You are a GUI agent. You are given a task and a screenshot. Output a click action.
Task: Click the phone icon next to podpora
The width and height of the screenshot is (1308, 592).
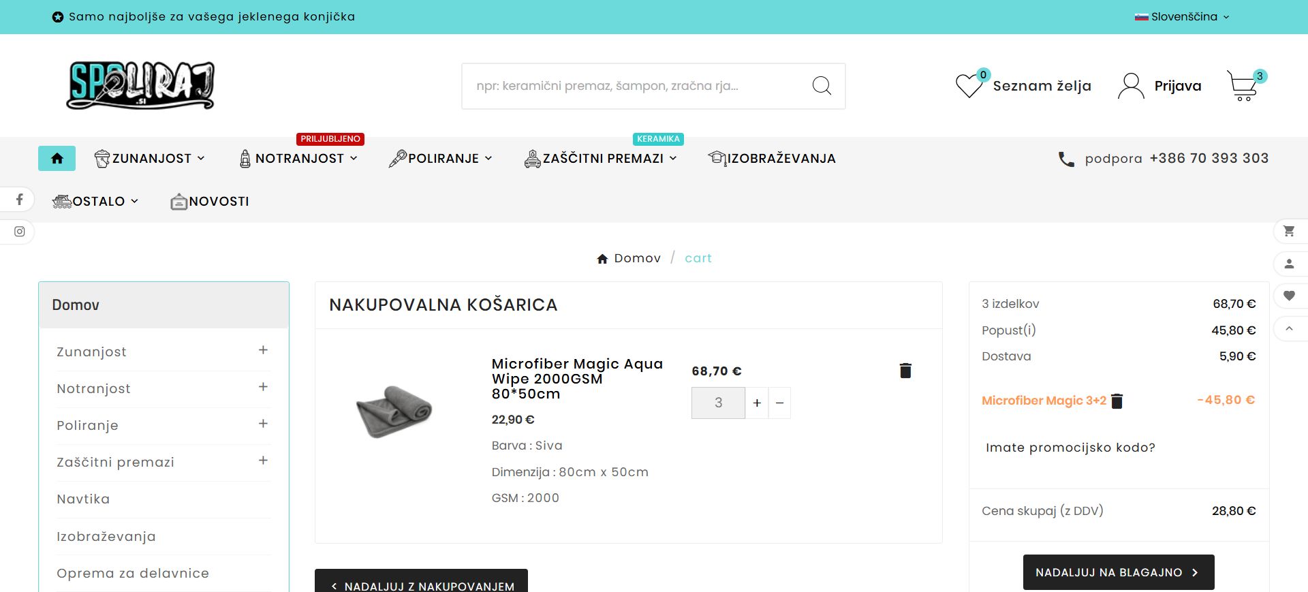(1066, 159)
